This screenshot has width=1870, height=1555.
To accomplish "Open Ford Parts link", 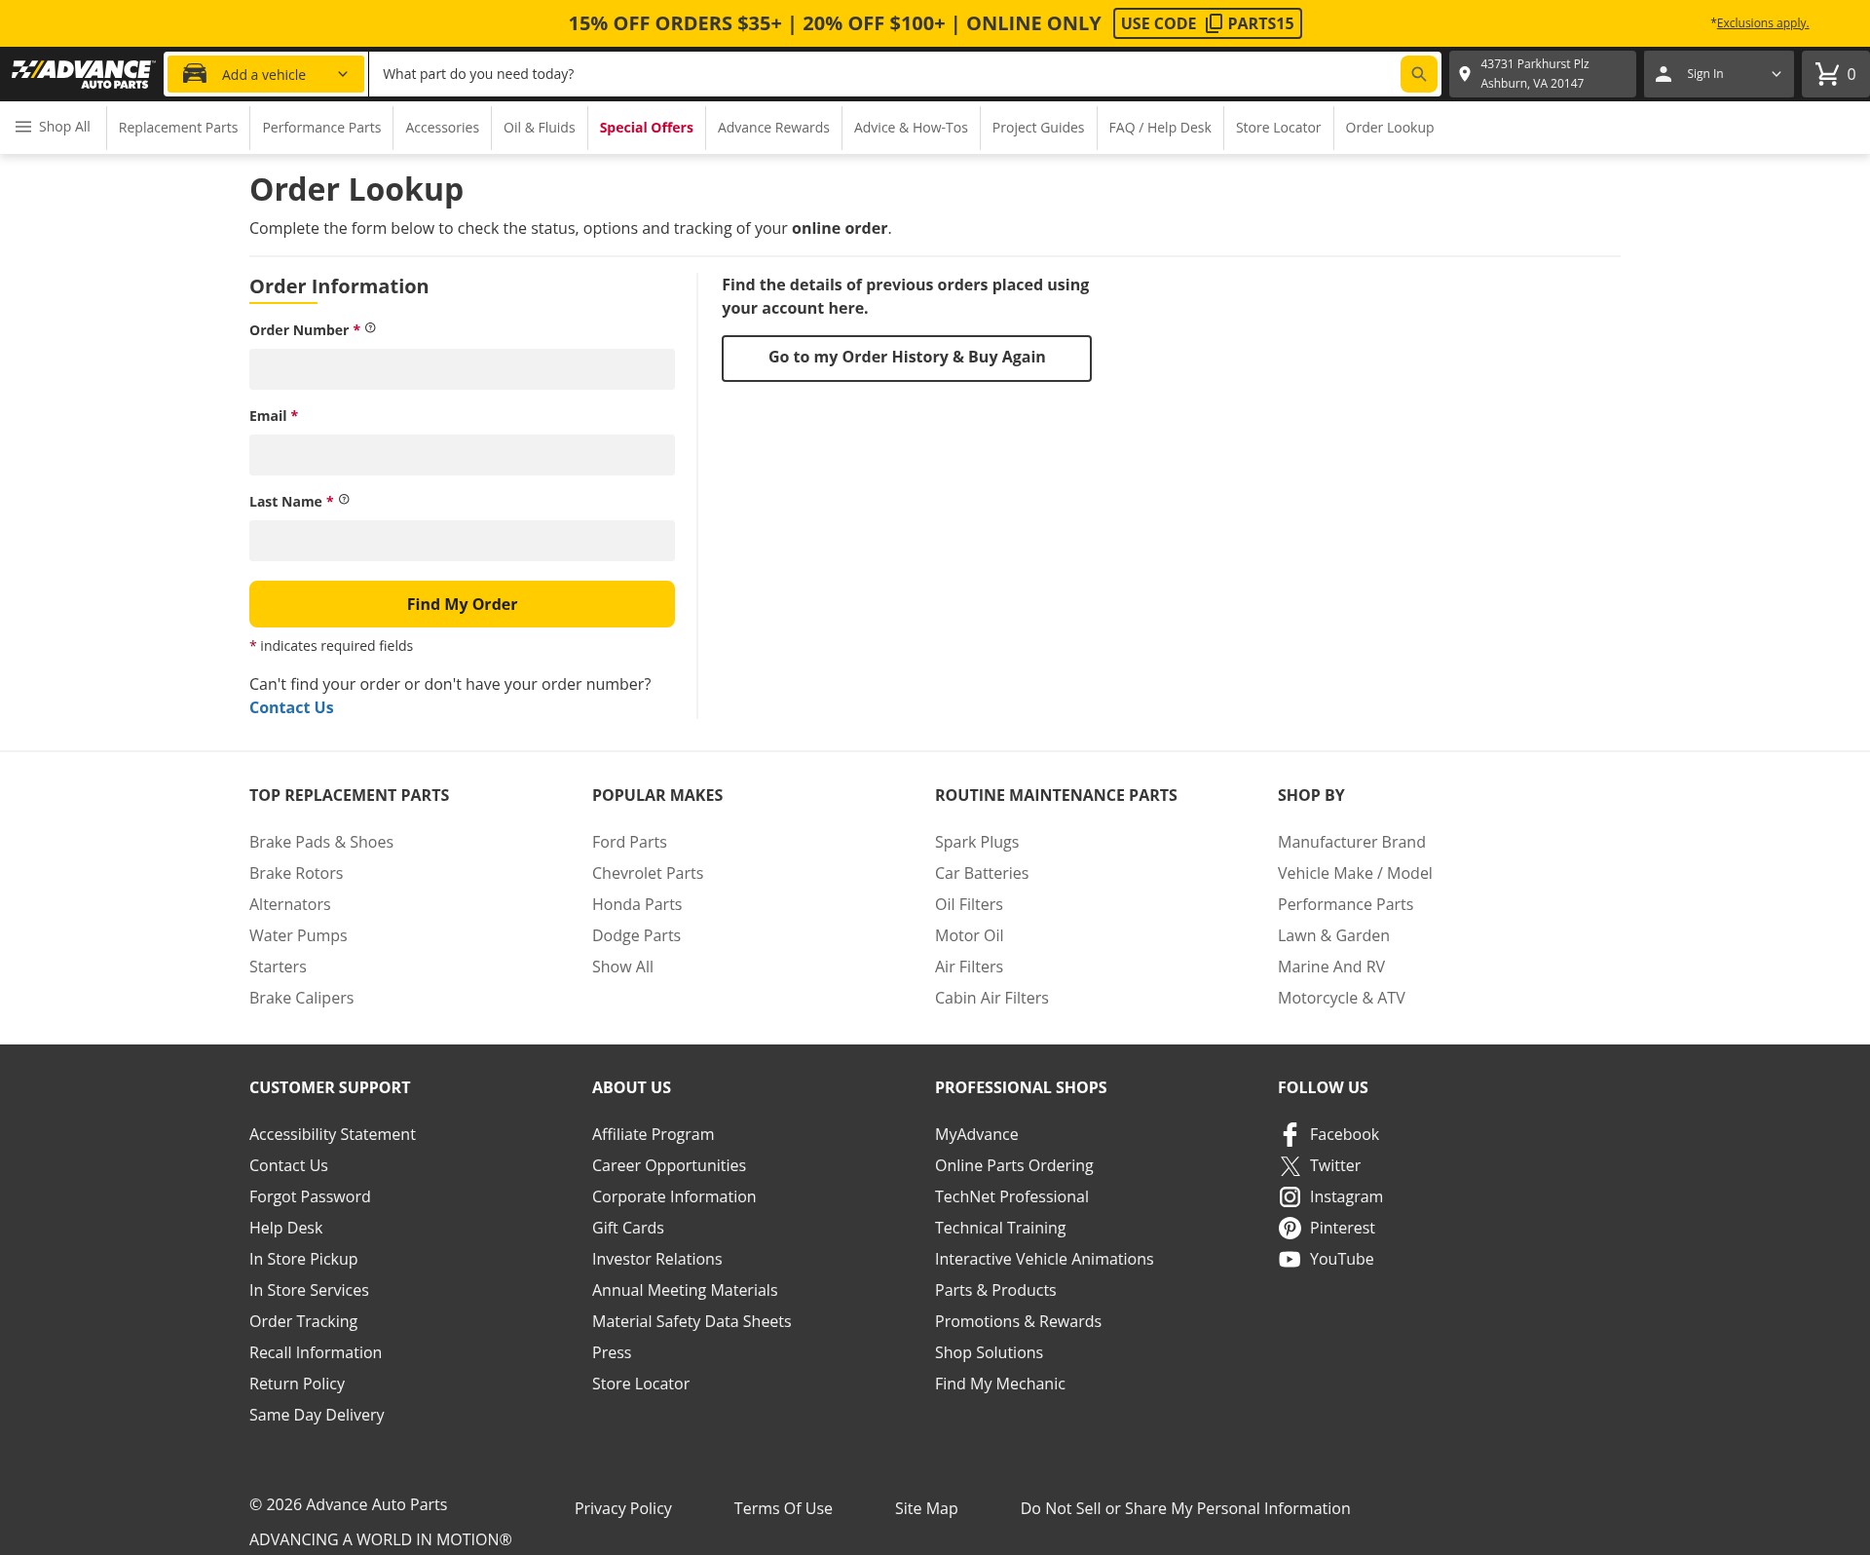I will 629,842.
